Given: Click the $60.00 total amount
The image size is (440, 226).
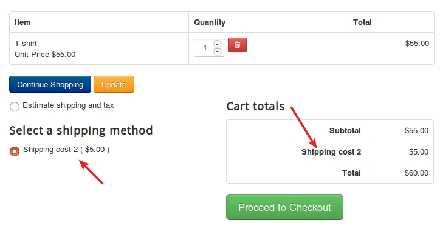Looking at the screenshot, I should click(416, 173).
